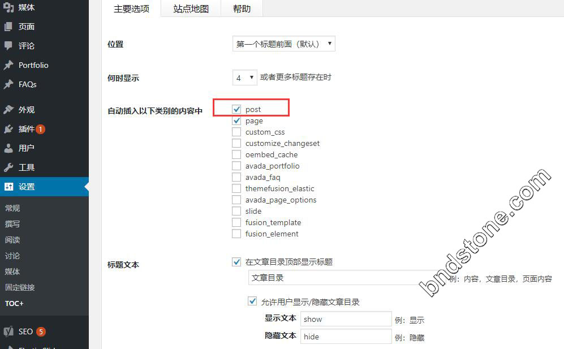Go to 讨论 settings submenu

click(12, 256)
